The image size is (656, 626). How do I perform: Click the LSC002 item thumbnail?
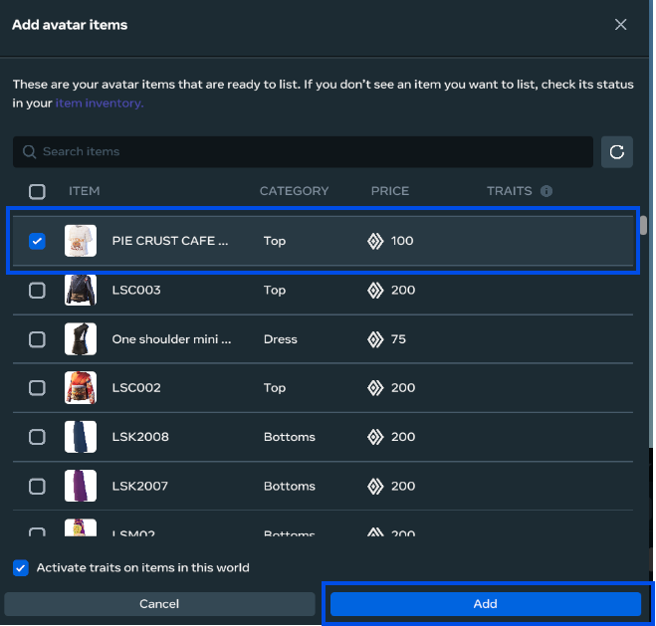coord(81,388)
